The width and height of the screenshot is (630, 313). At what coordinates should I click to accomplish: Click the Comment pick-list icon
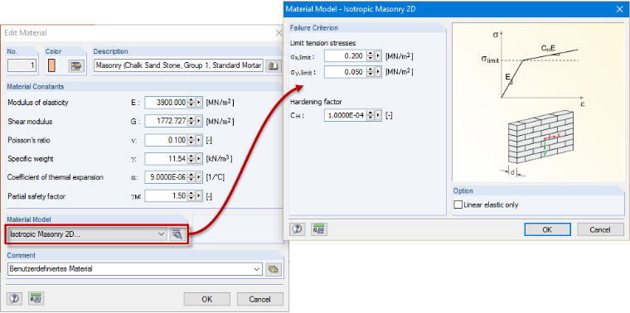tap(274, 269)
